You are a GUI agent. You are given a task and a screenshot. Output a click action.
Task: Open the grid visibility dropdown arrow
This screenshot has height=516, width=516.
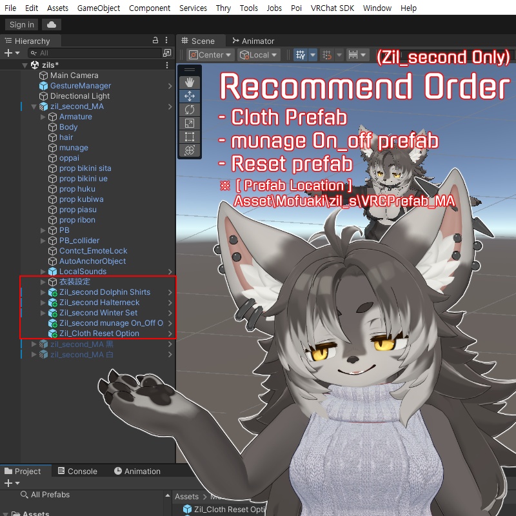coord(313,55)
